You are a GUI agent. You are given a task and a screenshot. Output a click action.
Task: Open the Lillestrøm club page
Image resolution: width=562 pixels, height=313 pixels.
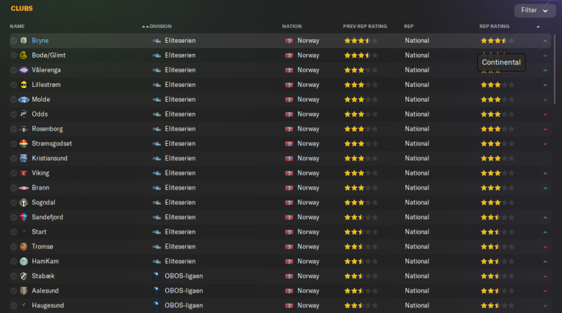(46, 85)
